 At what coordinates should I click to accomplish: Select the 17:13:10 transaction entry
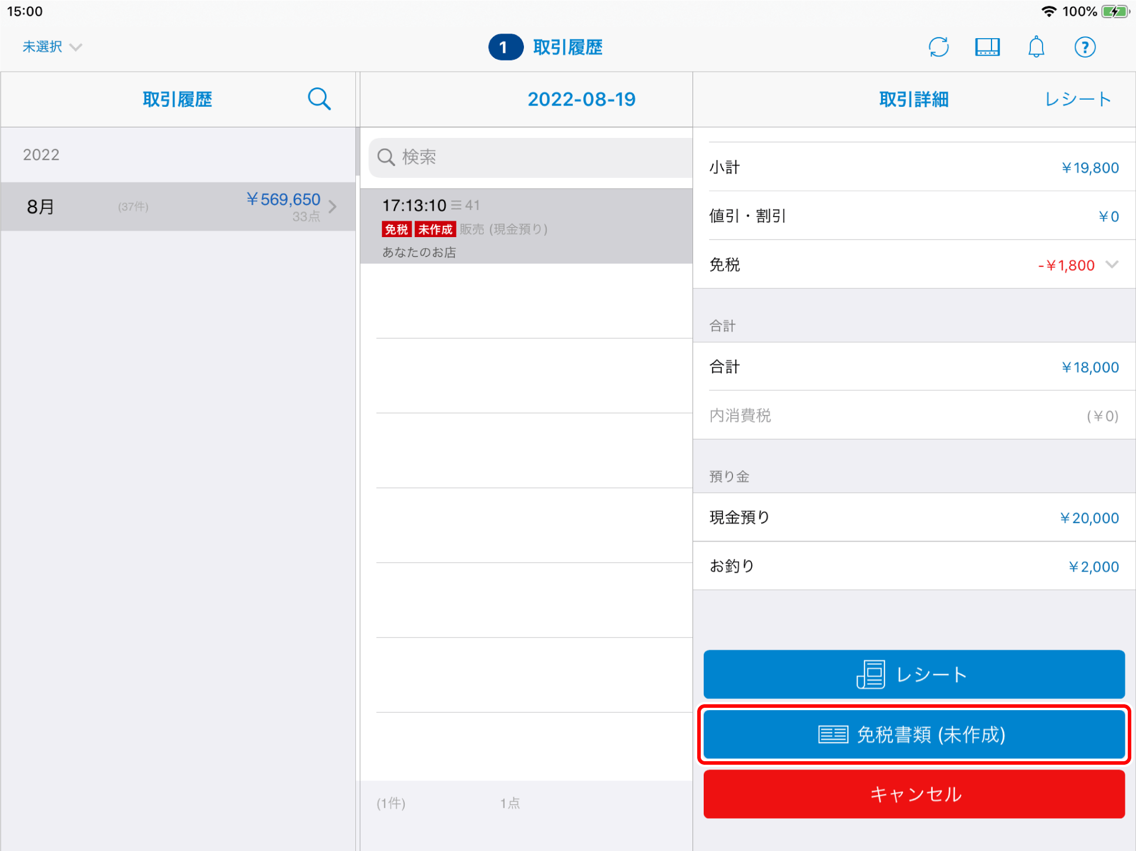coord(526,227)
